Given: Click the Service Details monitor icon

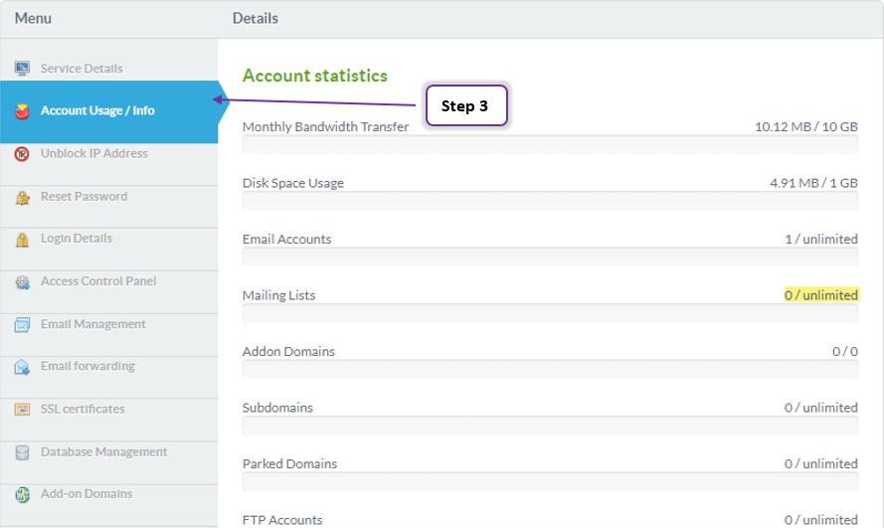Looking at the screenshot, I should [22, 69].
